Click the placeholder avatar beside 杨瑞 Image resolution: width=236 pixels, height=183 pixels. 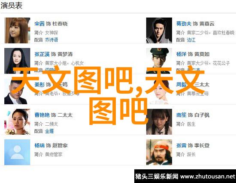[x=17, y=152]
